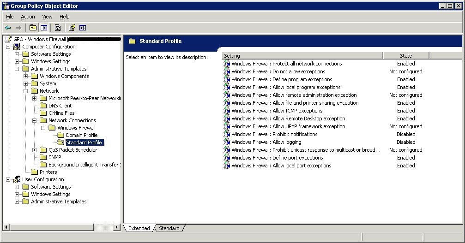Switch to the Standard tab

point(169,228)
